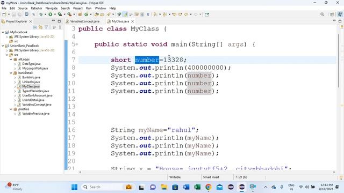Open the Navigate menu
344x193 pixels.
[x=52, y=9]
